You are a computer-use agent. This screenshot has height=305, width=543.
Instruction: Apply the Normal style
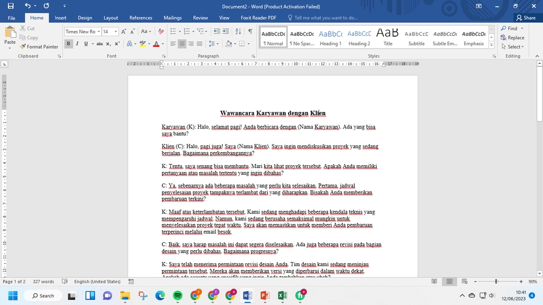click(273, 37)
